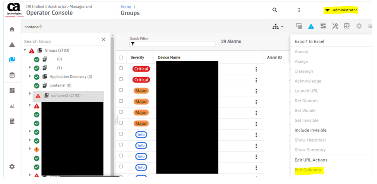377x184 pixels.
Task: Clear the Search Group box with X
Action: 104,40
